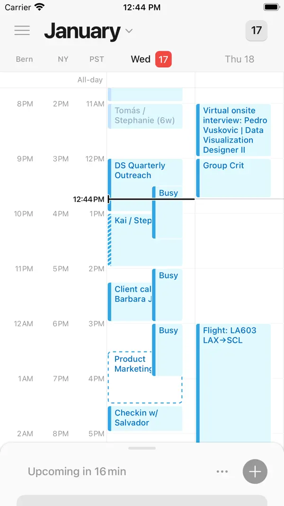The width and height of the screenshot is (284, 506).
Task: Tap the clock showing 12:44 PM
Action: [x=142, y=7]
